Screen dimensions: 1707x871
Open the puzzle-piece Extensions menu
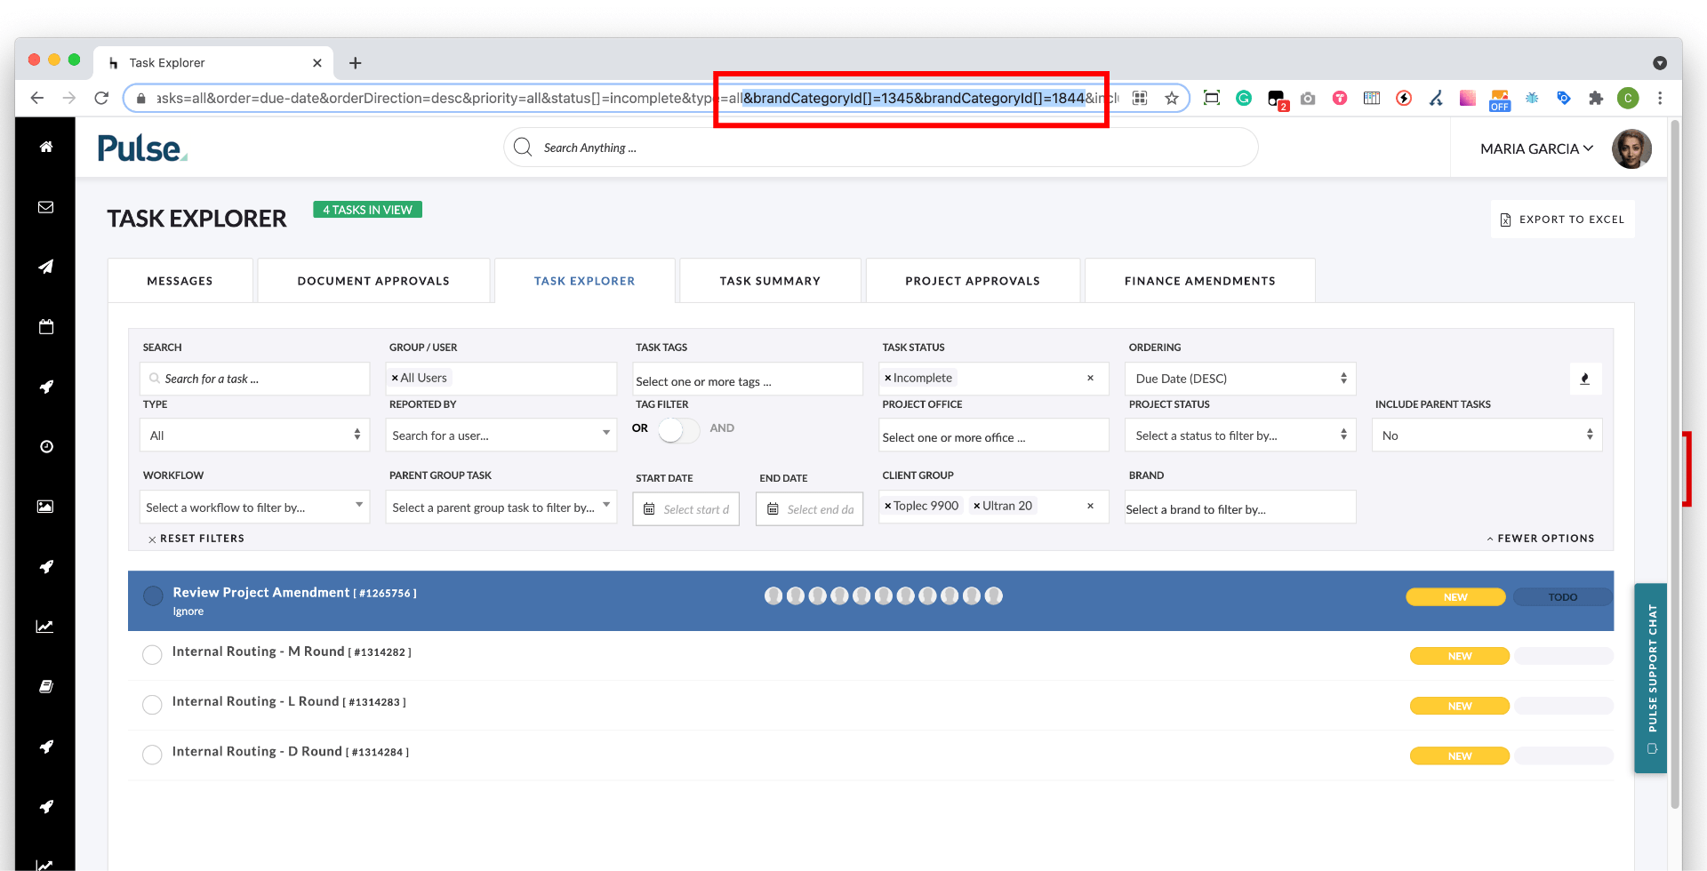(1596, 98)
